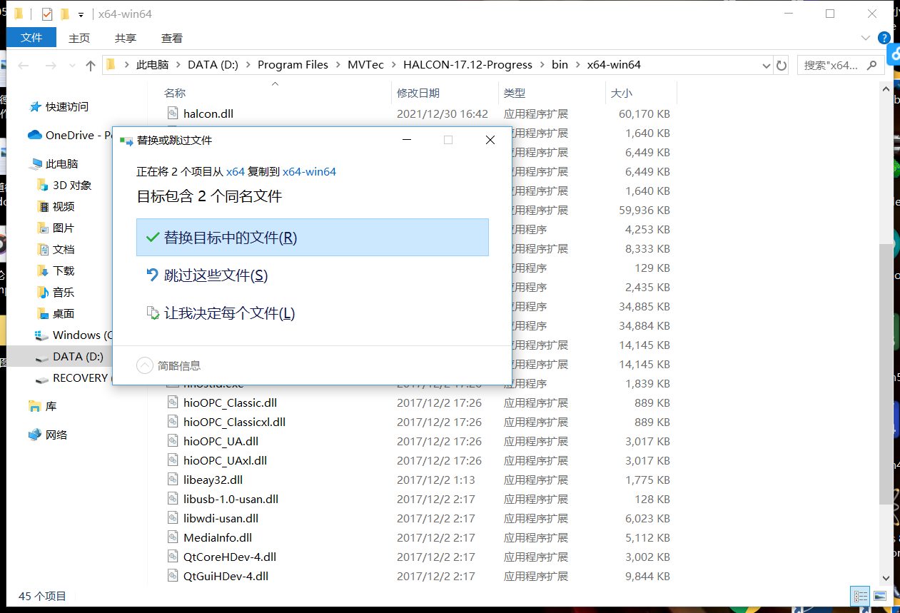Click the halcon.dll file icon

pos(172,113)
